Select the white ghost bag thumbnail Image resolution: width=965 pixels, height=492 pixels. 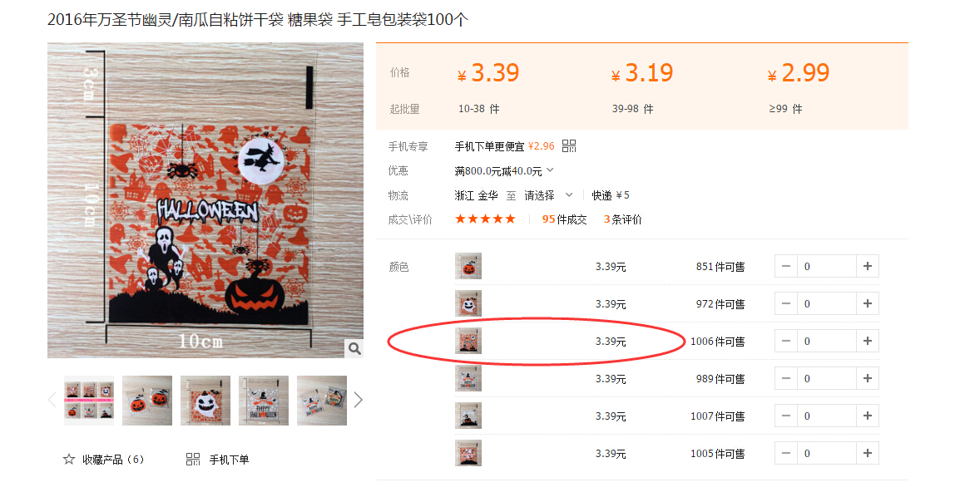point(205,401)
